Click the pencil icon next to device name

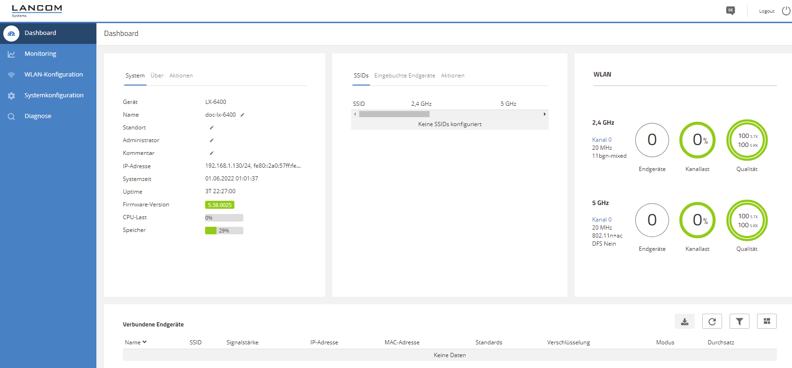(x=242, y=115)
